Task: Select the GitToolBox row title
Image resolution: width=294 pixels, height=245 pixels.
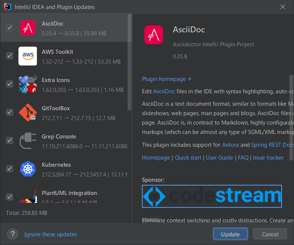Action: tap(56, 108)
